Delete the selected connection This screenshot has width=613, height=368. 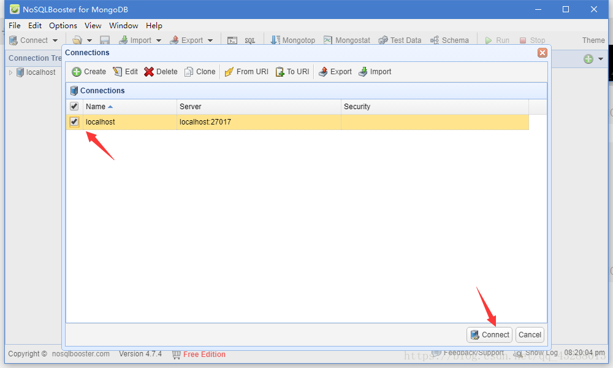tap(161, 72)
